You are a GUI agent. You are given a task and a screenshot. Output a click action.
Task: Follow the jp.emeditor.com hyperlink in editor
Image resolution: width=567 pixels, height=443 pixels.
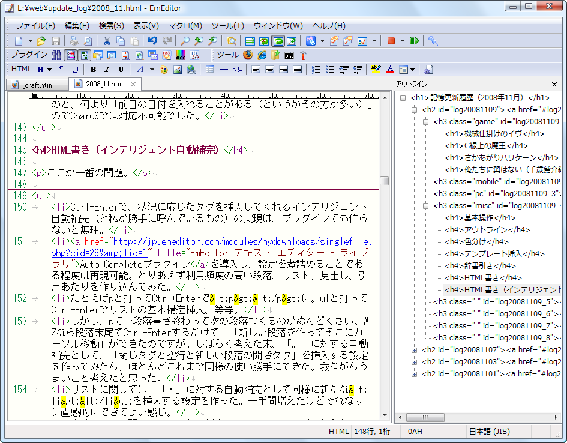pos(242,241)
